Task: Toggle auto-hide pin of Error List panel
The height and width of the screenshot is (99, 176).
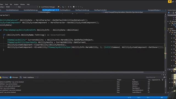Action: coord(164,75)
